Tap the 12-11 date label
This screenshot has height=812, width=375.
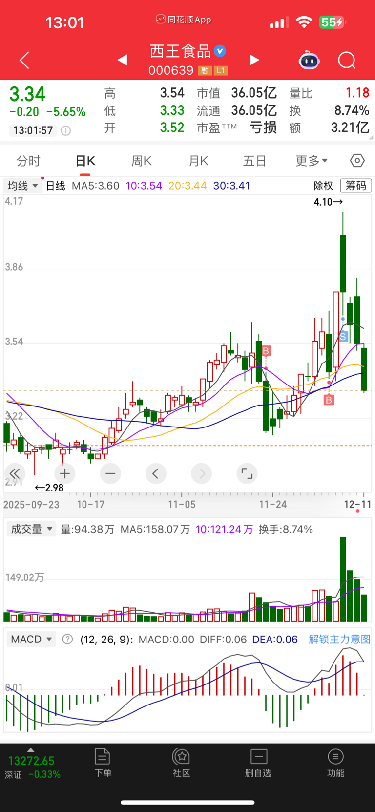click(358, 504)
